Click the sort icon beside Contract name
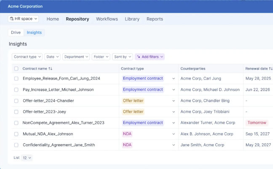 coord(50,69)
